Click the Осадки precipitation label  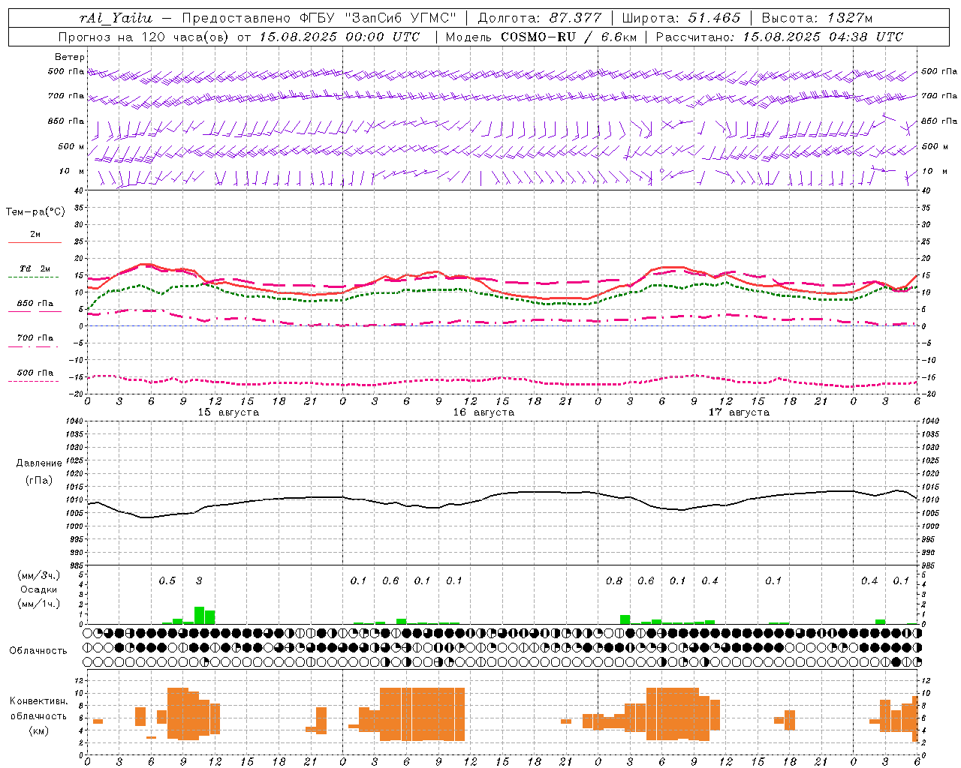39,589
